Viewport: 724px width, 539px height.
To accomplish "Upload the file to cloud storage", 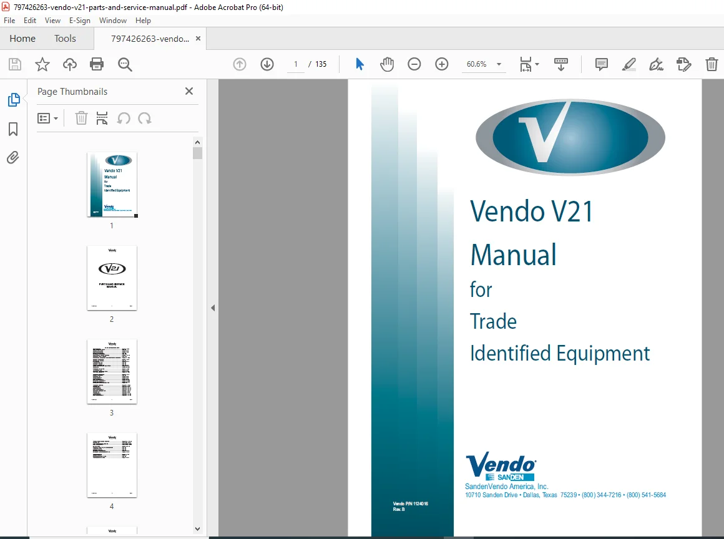I will pyautogui.click(x=70, y=64).
